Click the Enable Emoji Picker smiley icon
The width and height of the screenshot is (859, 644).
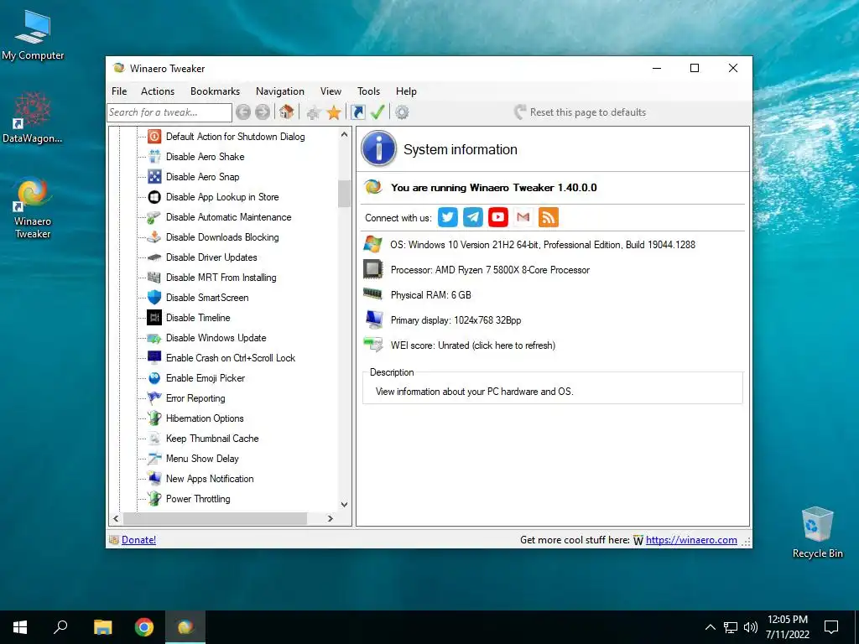point(154,378)
